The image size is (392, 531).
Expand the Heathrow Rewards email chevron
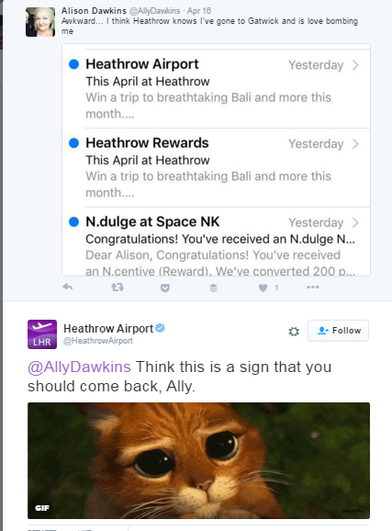tap(355, 144)
